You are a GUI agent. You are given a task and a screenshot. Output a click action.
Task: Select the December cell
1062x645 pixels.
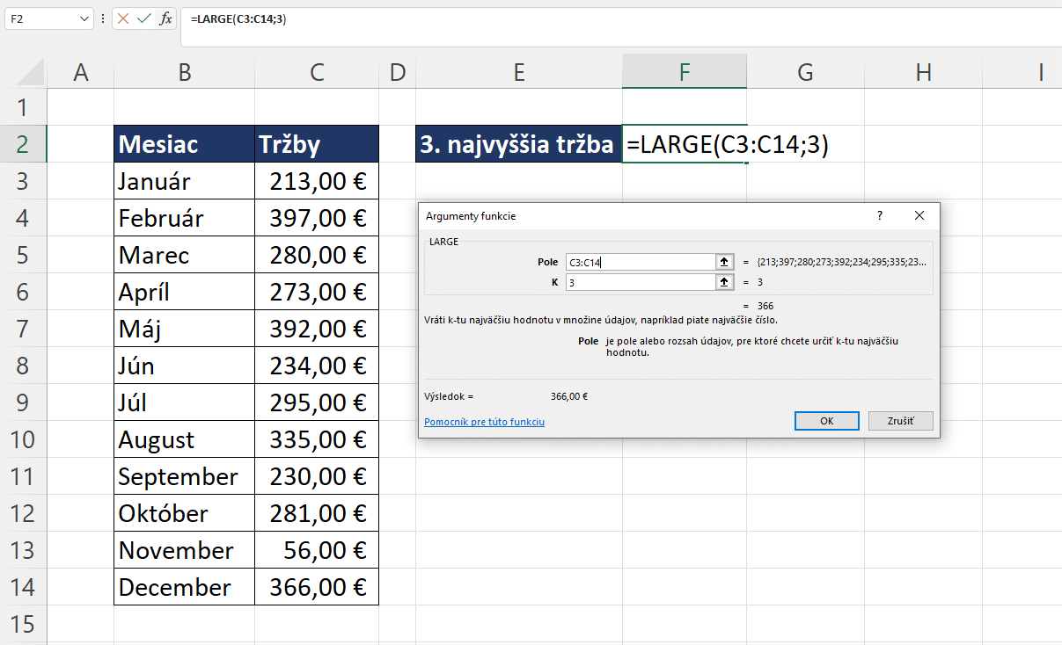185,587
